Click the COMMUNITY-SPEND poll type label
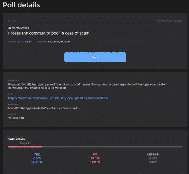Image resolution: width=189 pixels, height=174 pixels. point(169,21)
